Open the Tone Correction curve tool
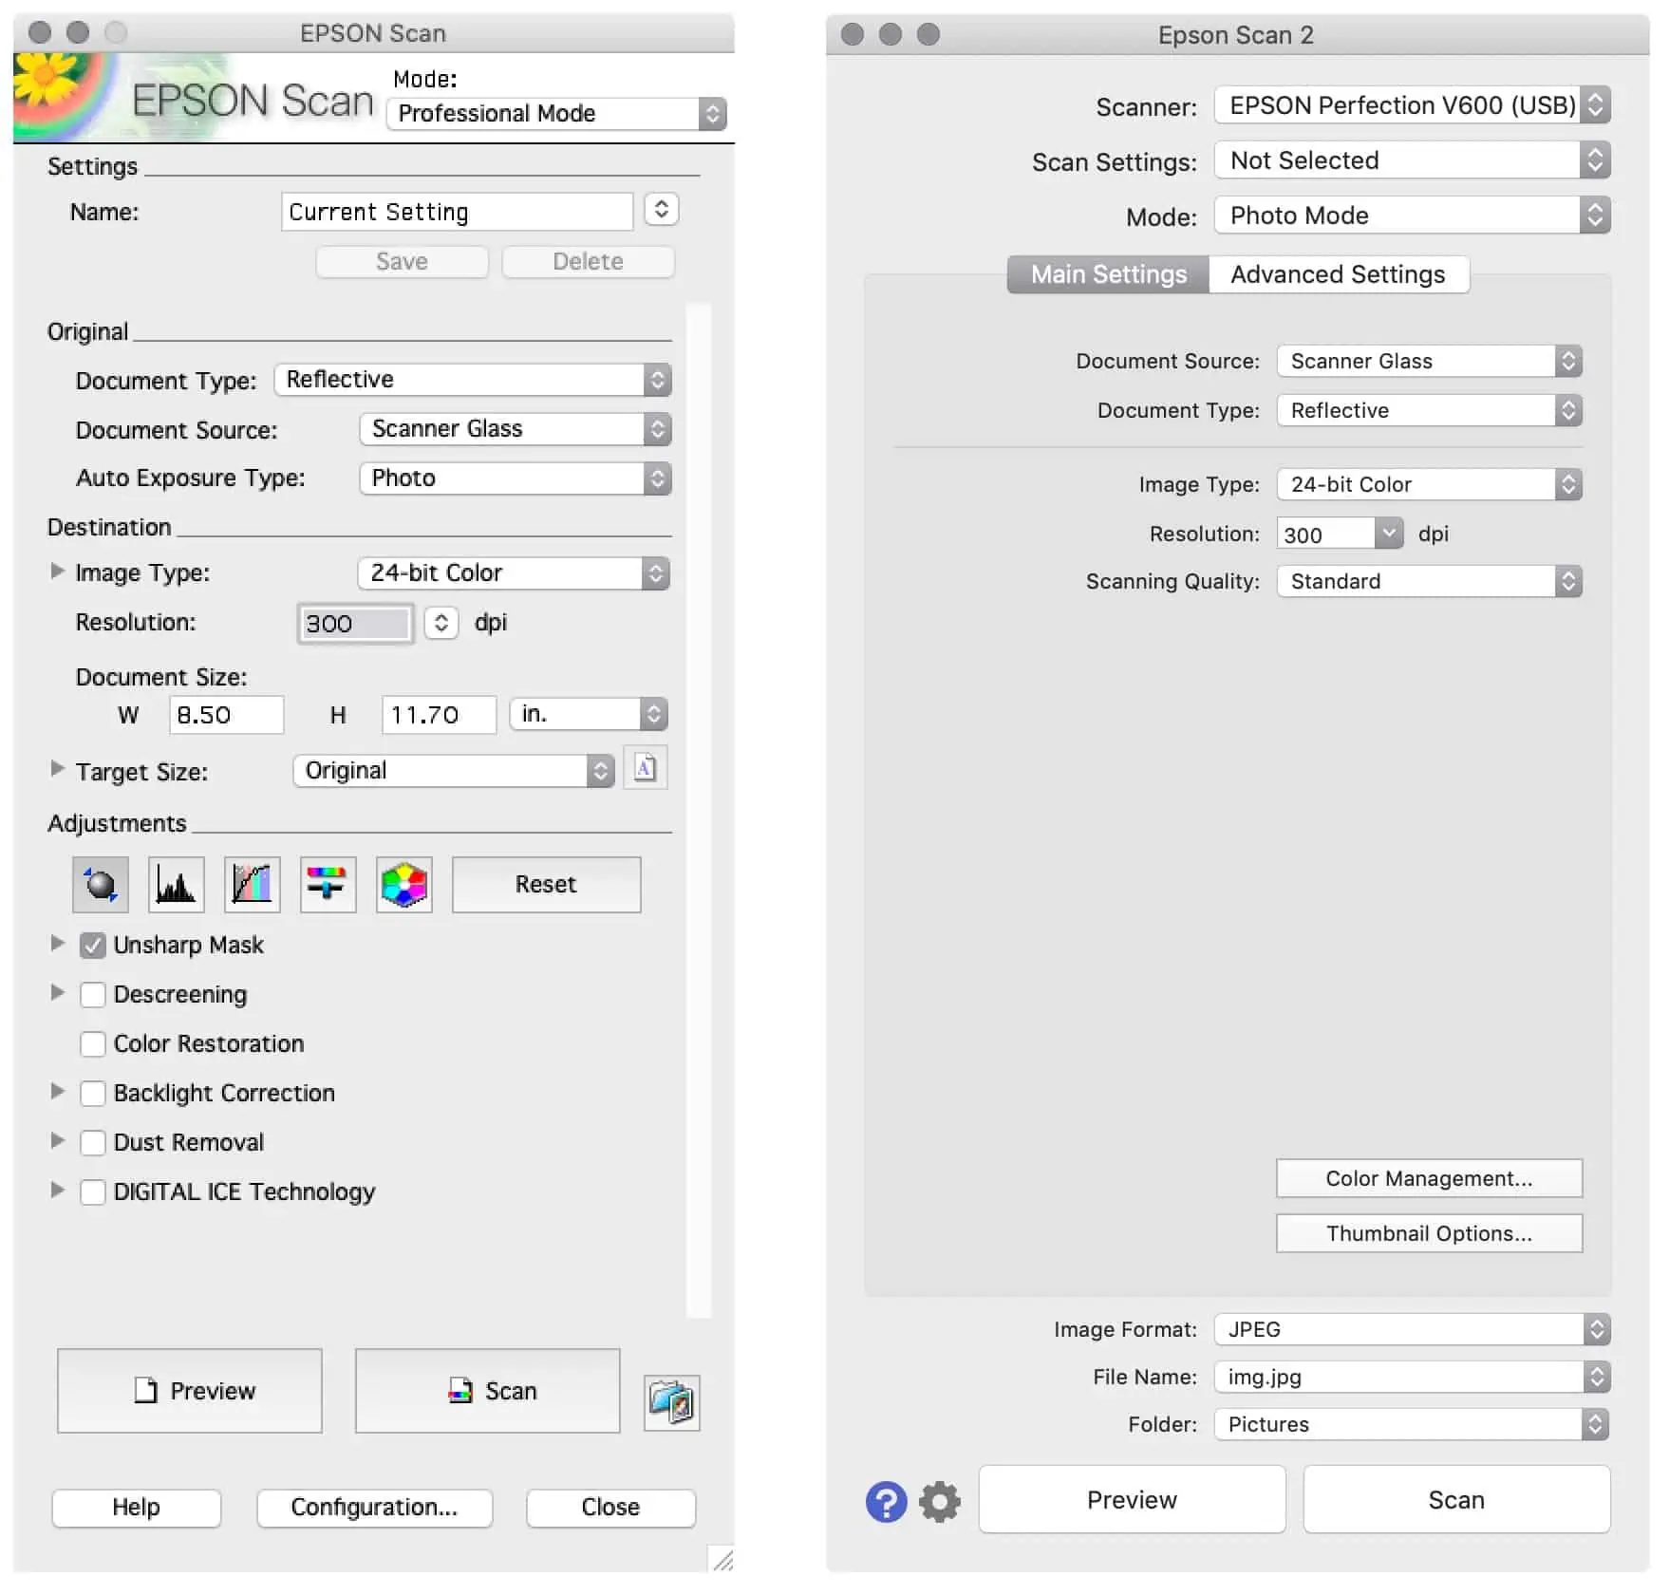 tap(253, 885)
